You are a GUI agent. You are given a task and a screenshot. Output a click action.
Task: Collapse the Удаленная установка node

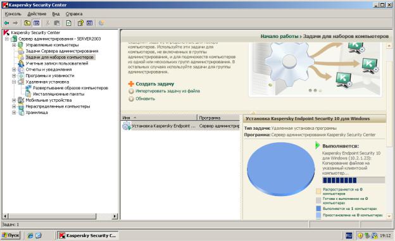pos(14,82)
